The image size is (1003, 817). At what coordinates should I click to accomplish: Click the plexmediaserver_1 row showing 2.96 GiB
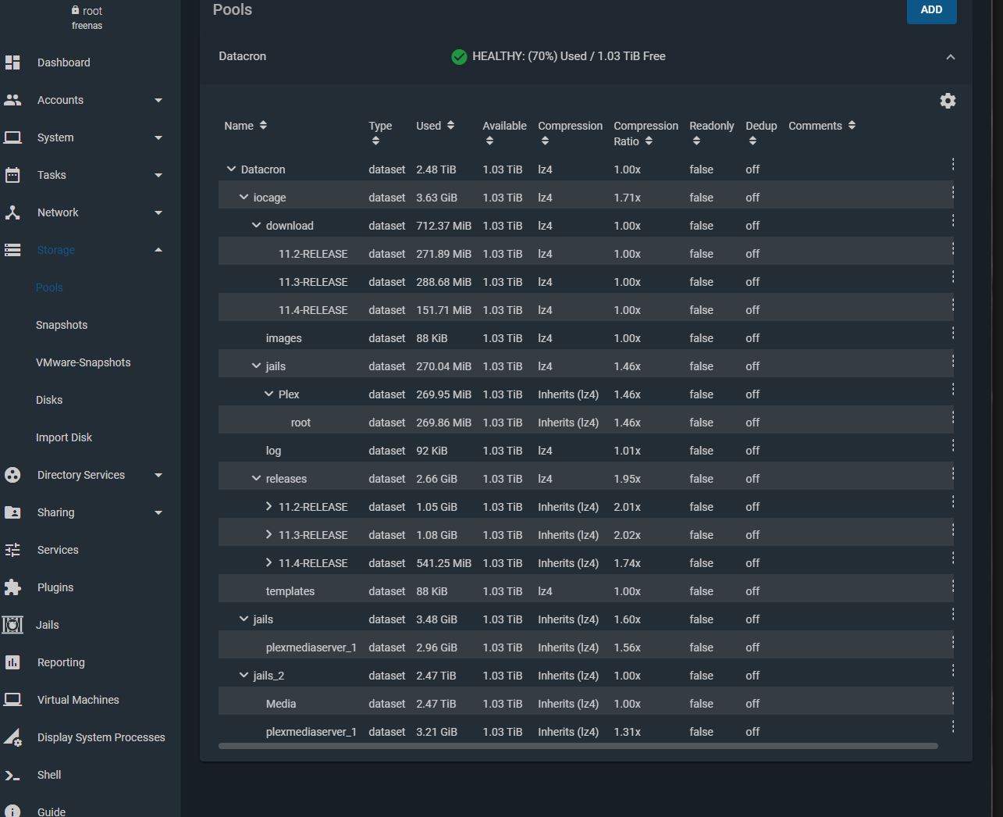585,647
